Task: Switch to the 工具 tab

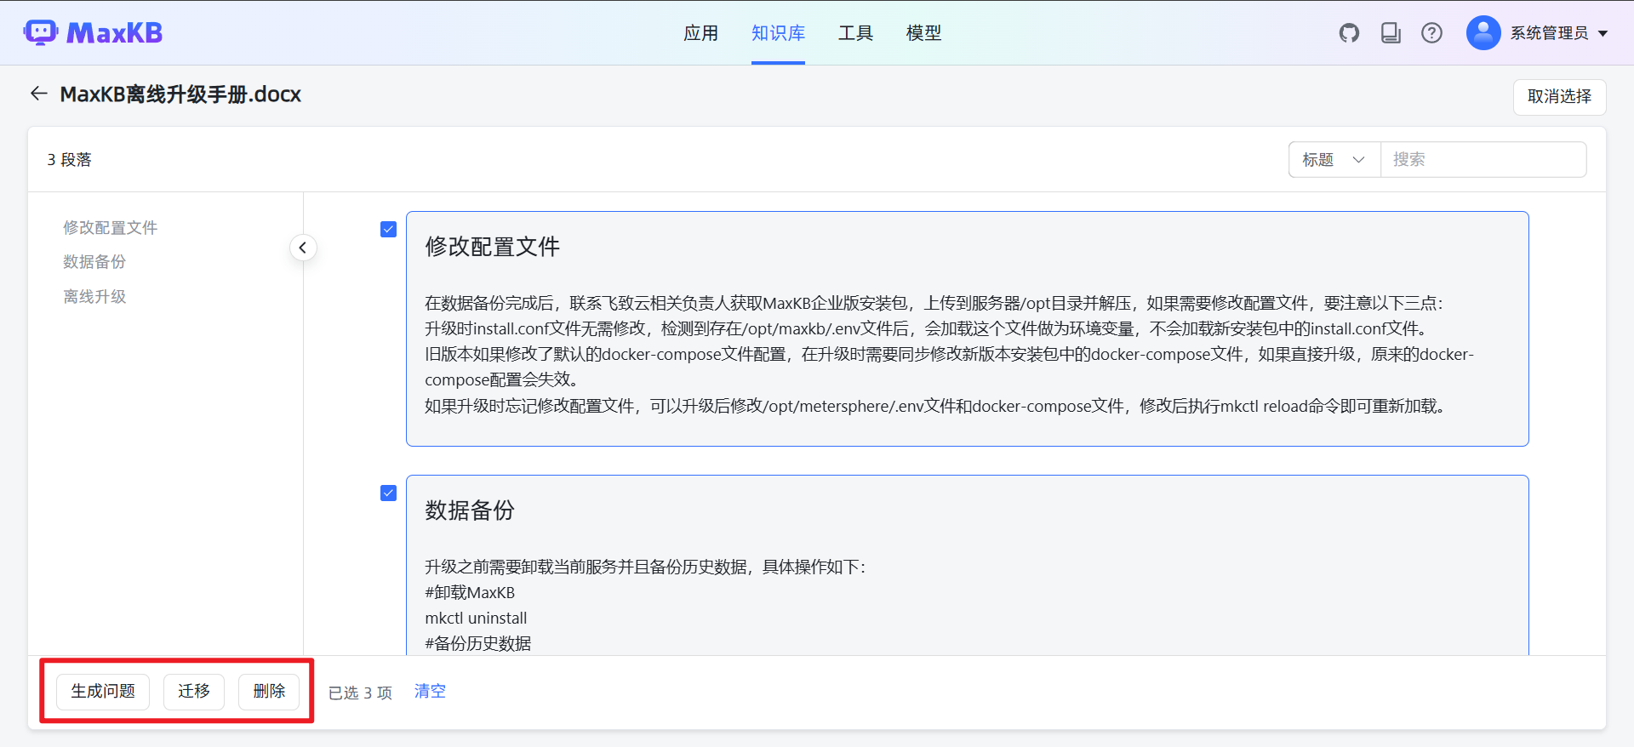Action: [855, 33]
